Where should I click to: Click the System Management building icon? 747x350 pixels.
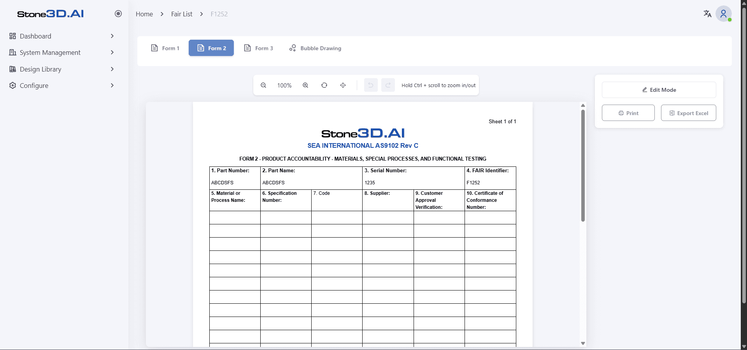12,52
